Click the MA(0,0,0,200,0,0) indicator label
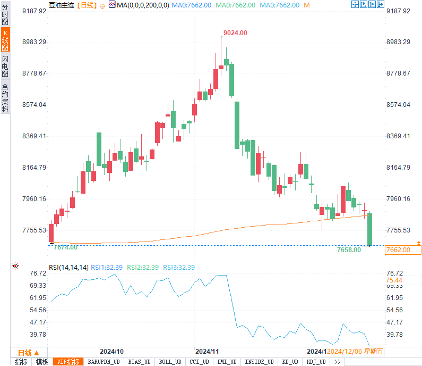Viewport: 422px width, 366px height. tap(143, 5)
